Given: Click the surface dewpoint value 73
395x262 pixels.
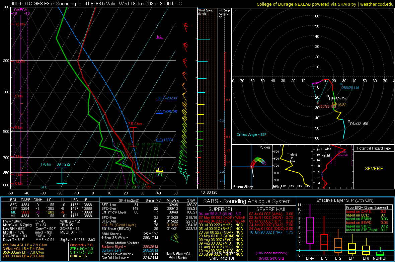Looking at the screenshot, I should [134, 187].
